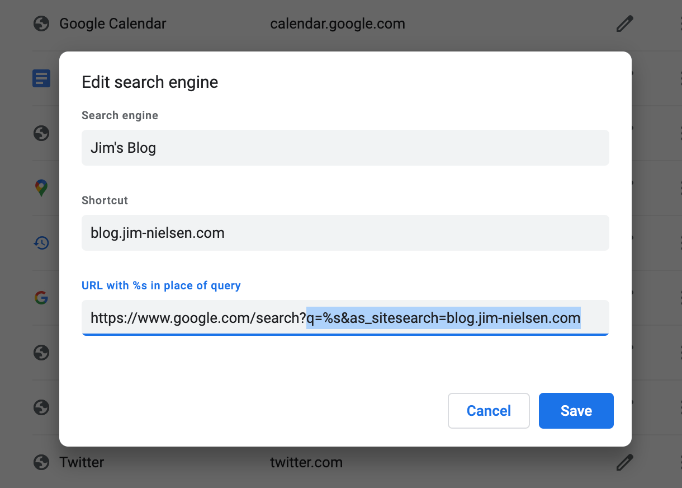
Task: Click the globe icon just below the Google G logo
Action: (41, 352)
